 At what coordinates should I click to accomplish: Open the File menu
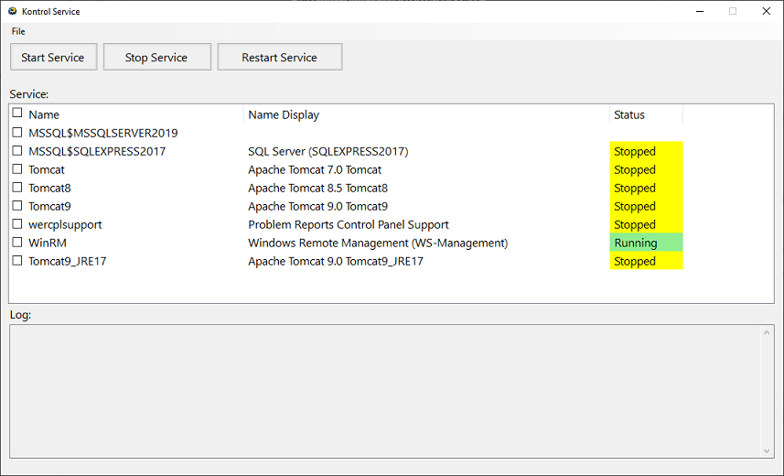tap(18, 31)
